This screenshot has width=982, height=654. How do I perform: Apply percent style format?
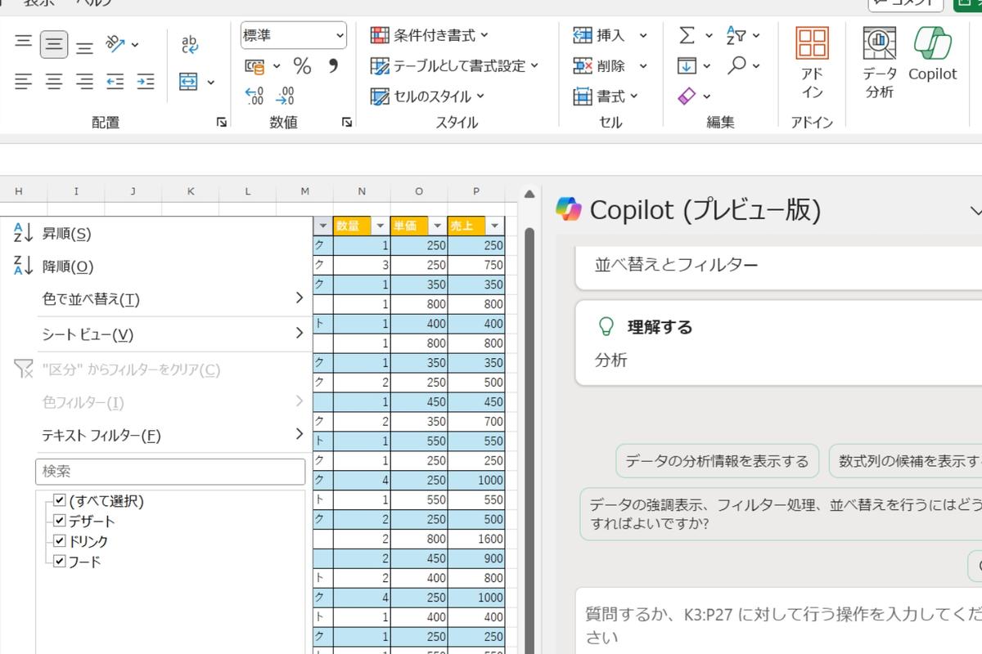coord(302,66)
